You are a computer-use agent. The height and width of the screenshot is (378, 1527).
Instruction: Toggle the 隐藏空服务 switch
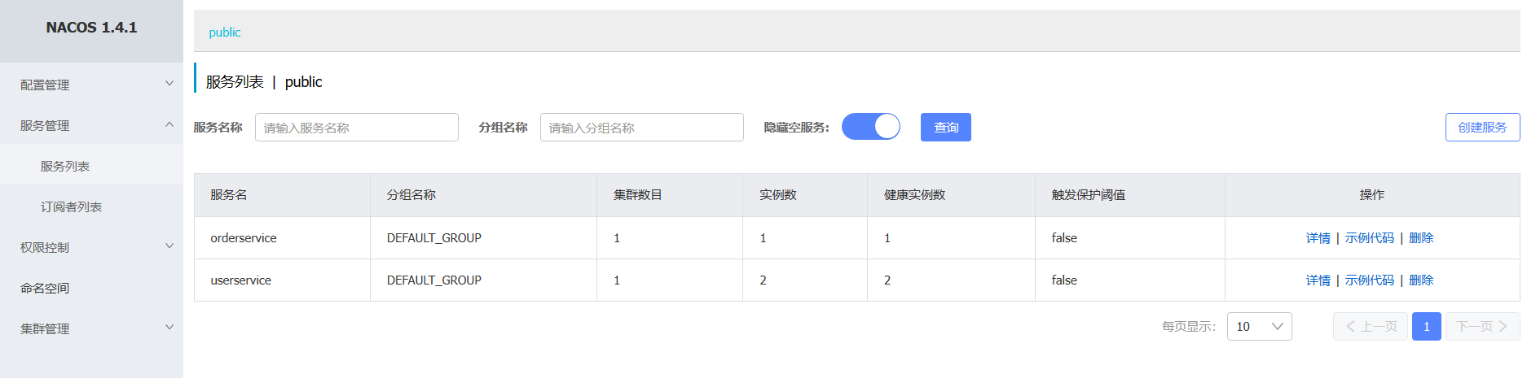pos(870,127)
